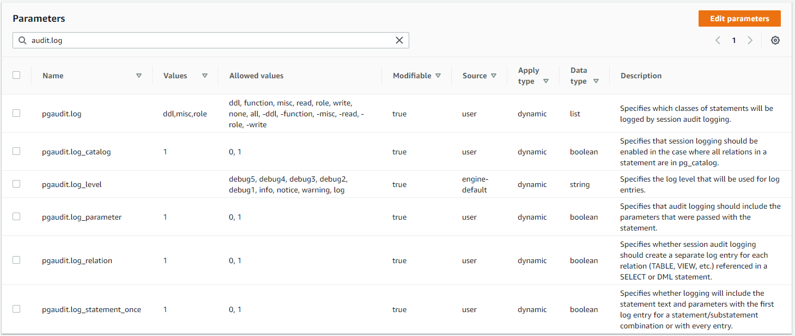The image size is (795, 336).
Task: Open the Modifiable column sort dropdown
Action: (438, 76)
